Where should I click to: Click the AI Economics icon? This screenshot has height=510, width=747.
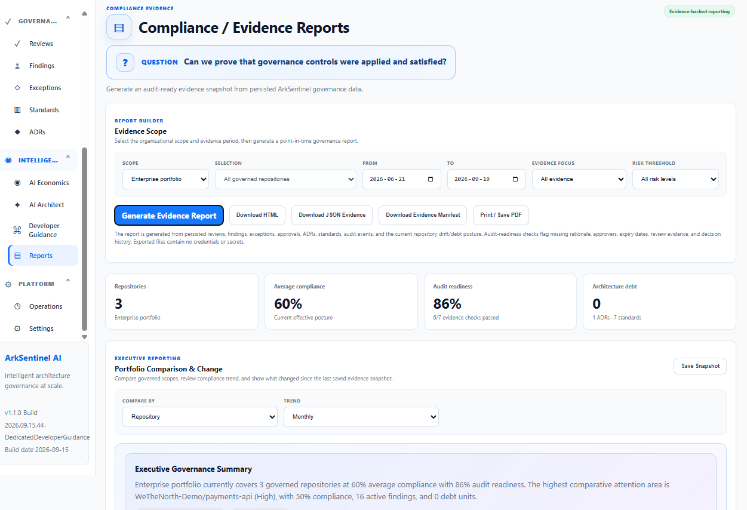[17, 183]
